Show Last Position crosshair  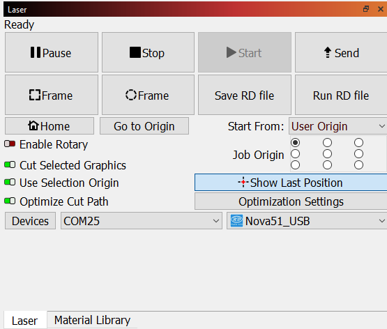point(291,183)
